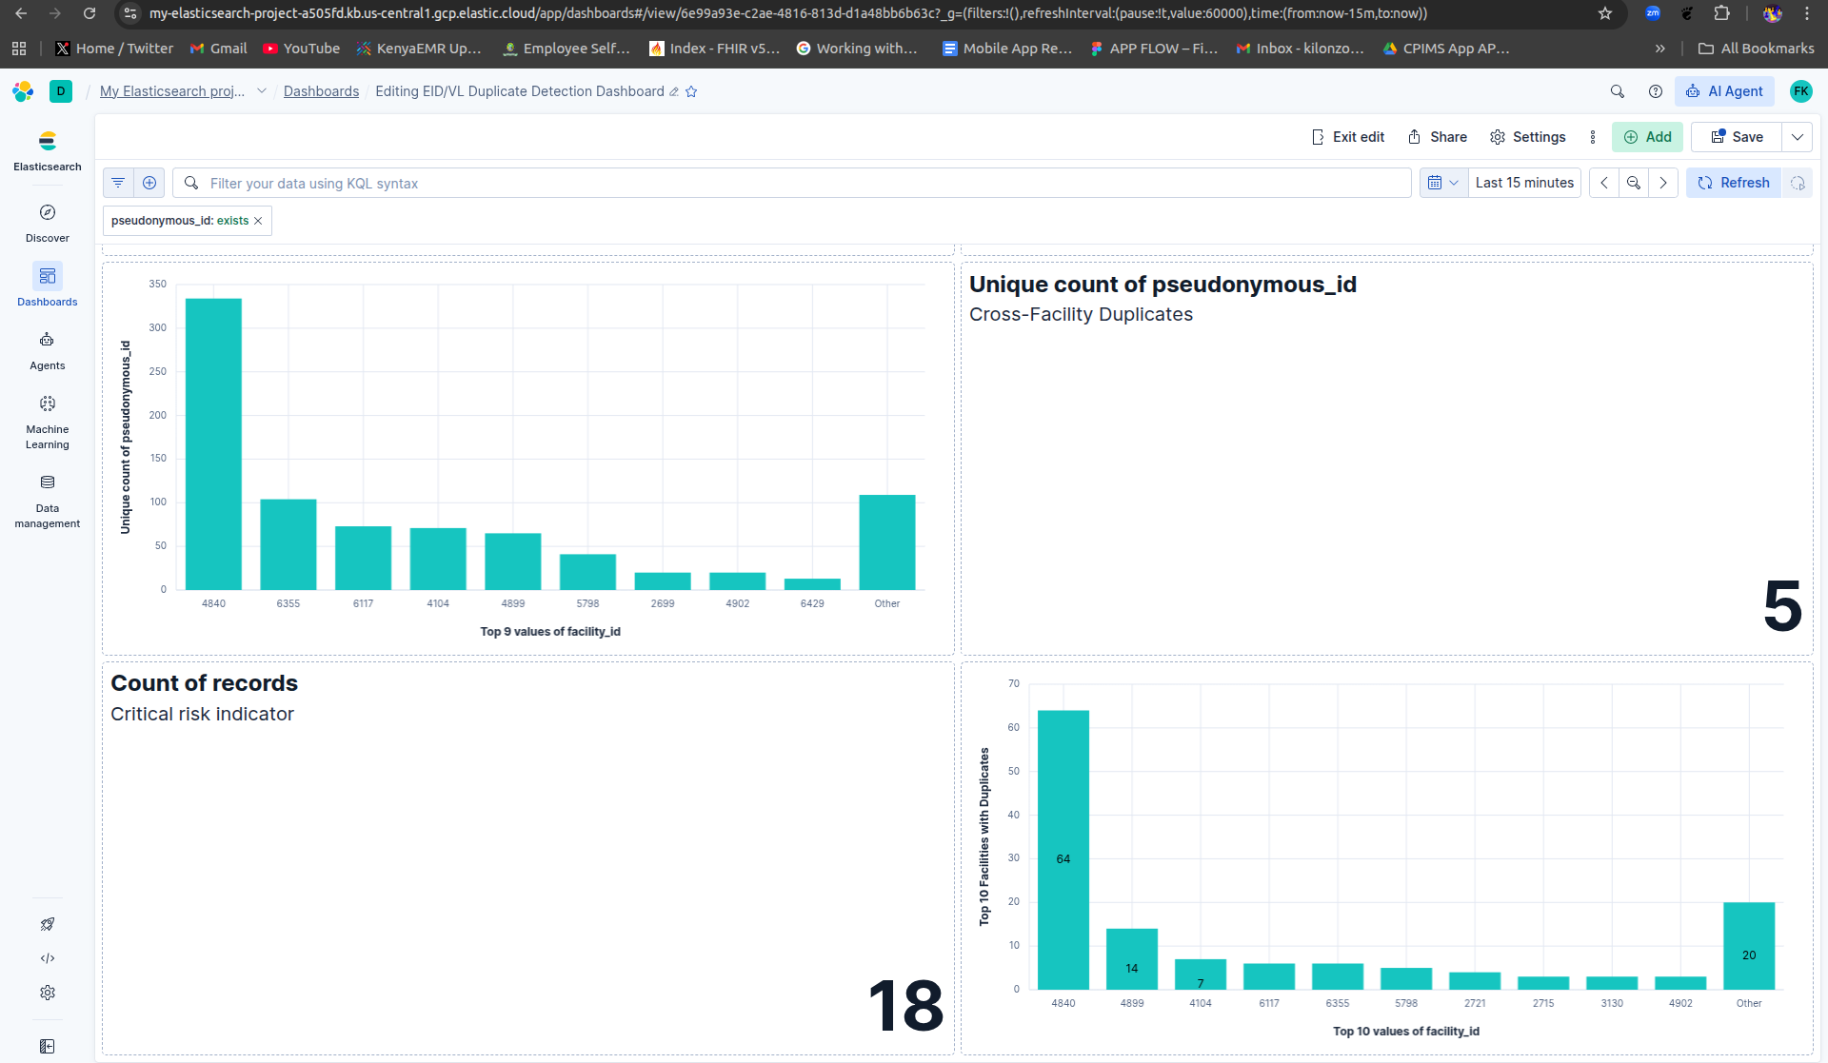Click the filter menu icon

[118, 183]
